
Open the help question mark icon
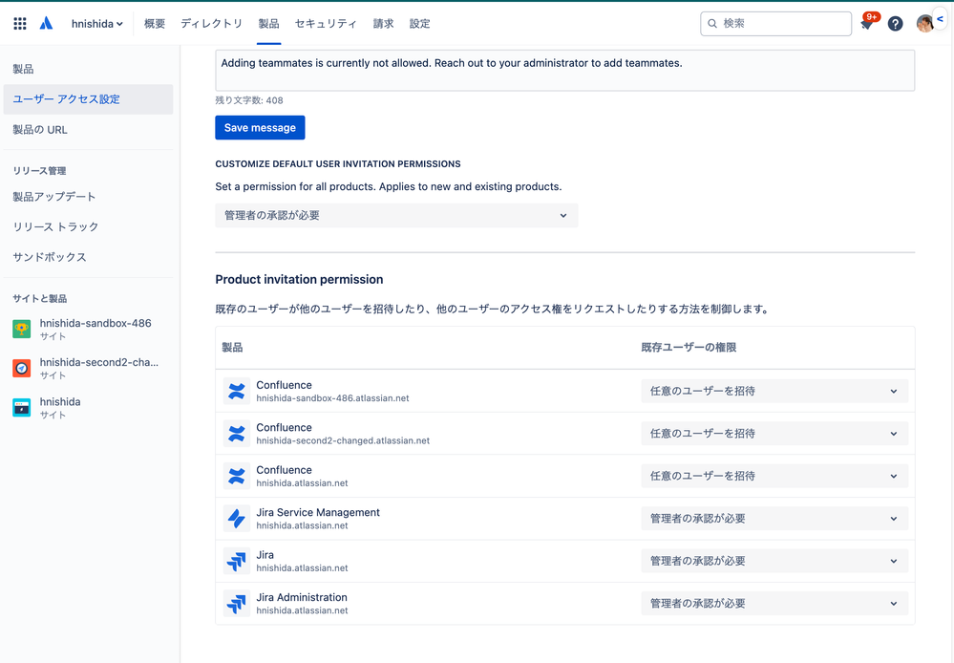click(895, 24)
